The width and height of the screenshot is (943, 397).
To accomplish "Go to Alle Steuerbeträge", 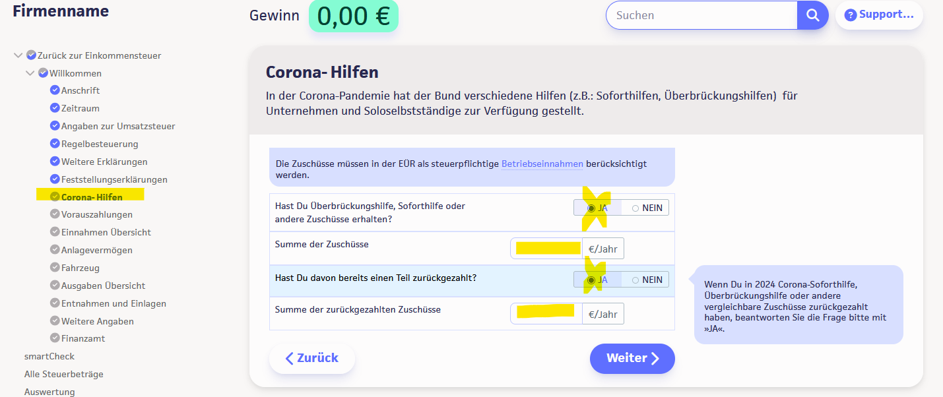I will coord(64,374).
